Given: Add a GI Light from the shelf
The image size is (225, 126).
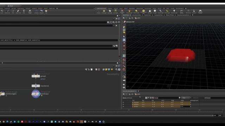Looking at the screenshot, I should tap(155, 12).
